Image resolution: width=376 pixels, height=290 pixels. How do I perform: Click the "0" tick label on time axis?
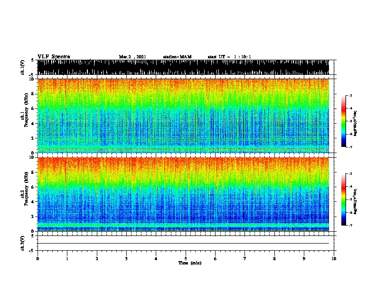pos(38,258)
